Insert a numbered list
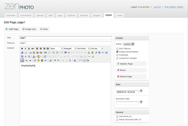 coord(57,53)
